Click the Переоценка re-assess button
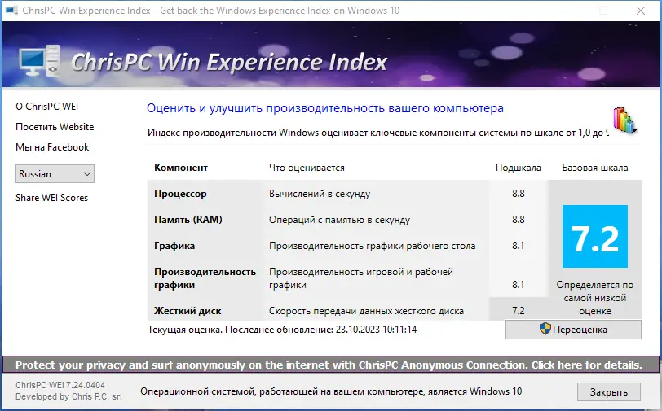 pos(573,330)
